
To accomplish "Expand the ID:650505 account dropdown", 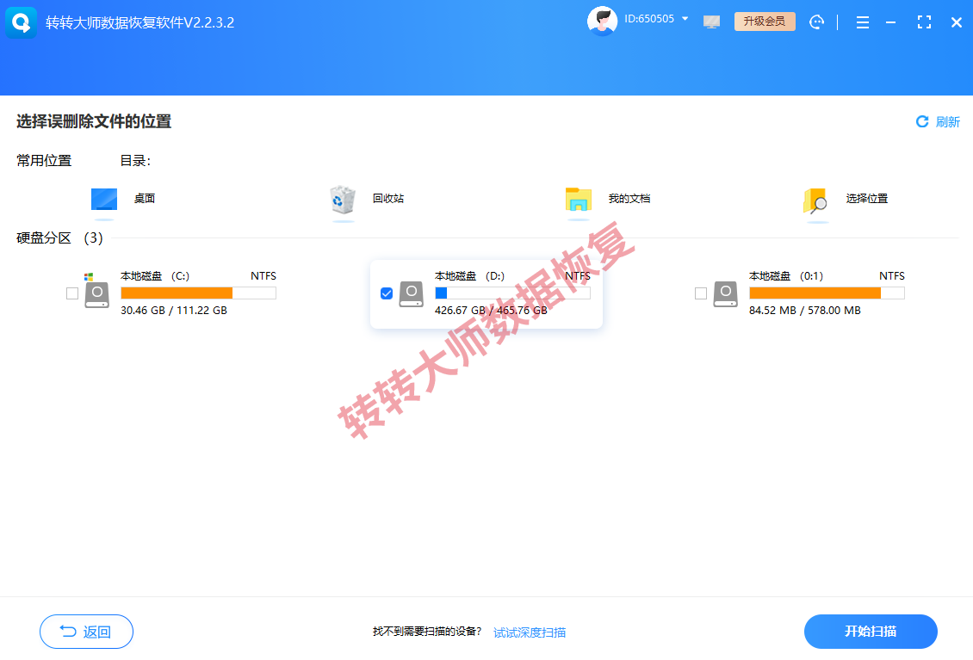I will pyautogui.click(x=685, y=19).
